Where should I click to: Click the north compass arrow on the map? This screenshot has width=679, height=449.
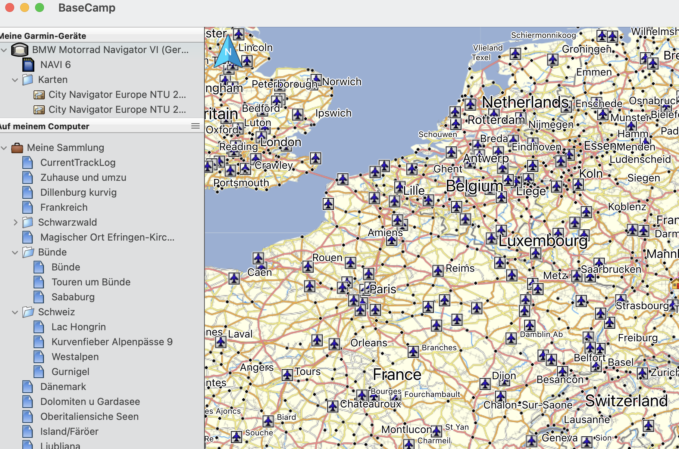pos(228,52)
